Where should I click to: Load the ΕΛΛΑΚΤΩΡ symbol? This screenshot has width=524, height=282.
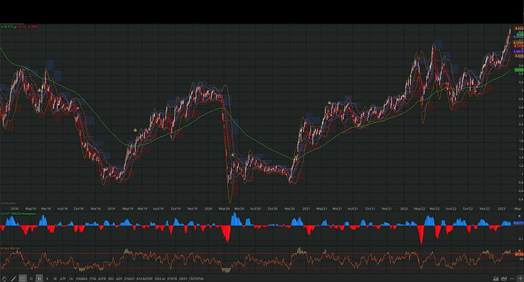[144, 278]
